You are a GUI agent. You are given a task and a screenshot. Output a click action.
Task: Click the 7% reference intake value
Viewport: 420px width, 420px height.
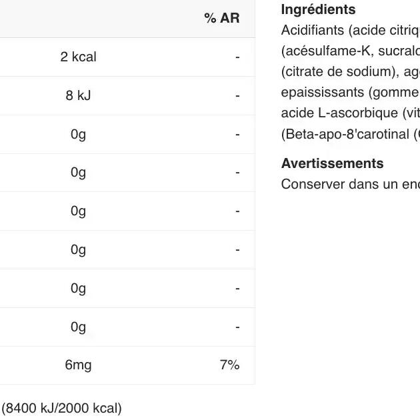(x=229, y=365)
